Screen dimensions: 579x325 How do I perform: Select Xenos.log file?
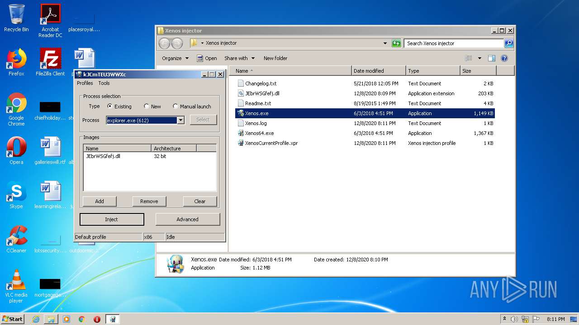[x=256, y=123]
